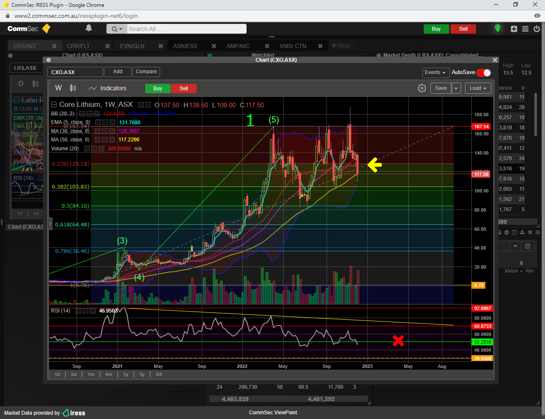Close the LRS/AVZ tab
The height and width of the screenshot is (419, 545).
[x=54, y=46]
